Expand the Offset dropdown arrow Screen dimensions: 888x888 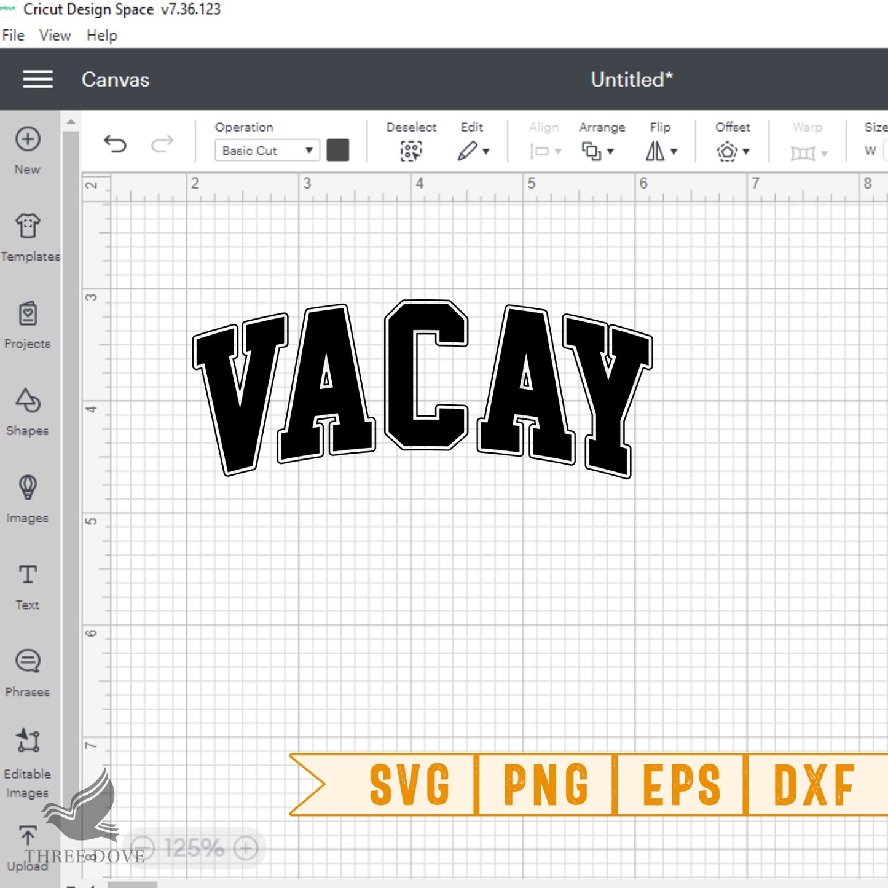click(746, 151)
